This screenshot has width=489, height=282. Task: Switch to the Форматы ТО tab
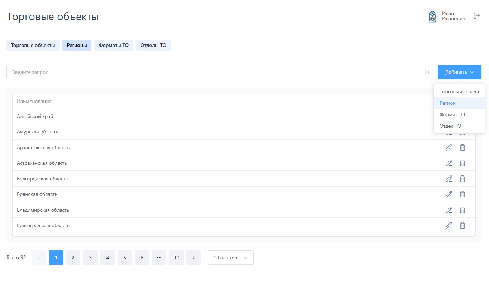[114, 45]
